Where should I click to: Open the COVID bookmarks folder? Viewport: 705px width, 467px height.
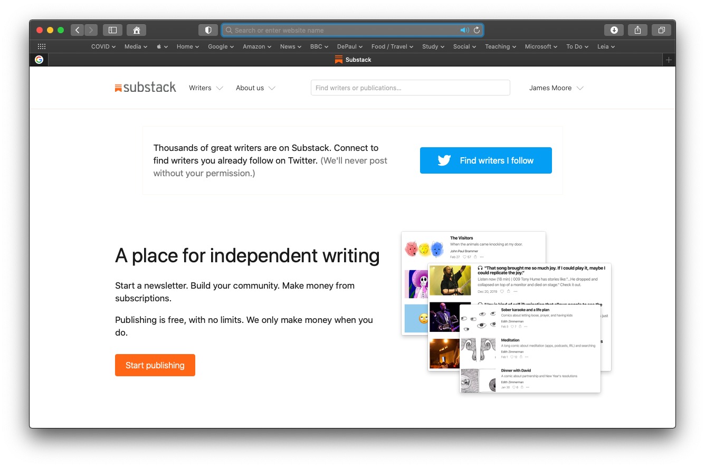(103, 46)
